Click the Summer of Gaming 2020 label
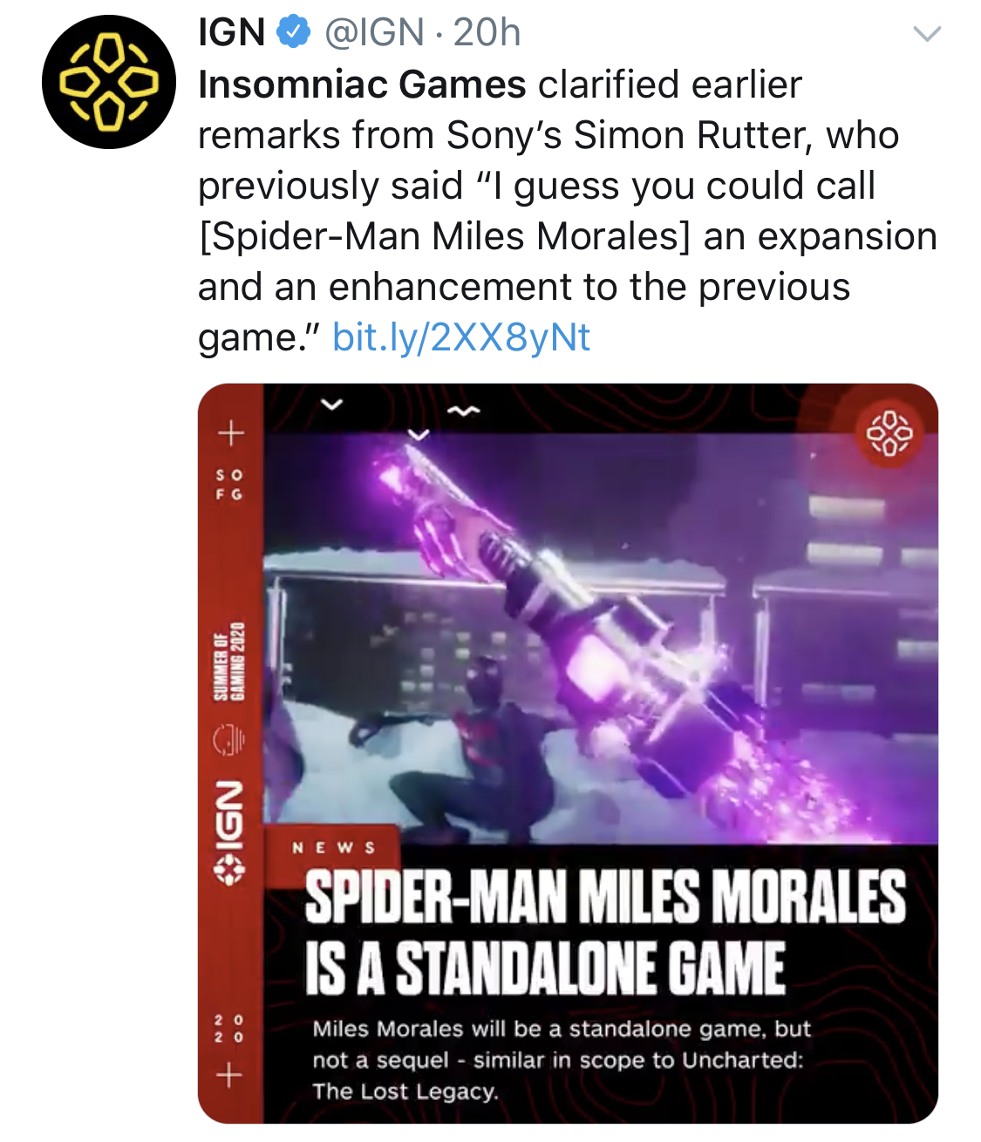The width and height of the screenshot is (981, 1142). click(230, 662)
